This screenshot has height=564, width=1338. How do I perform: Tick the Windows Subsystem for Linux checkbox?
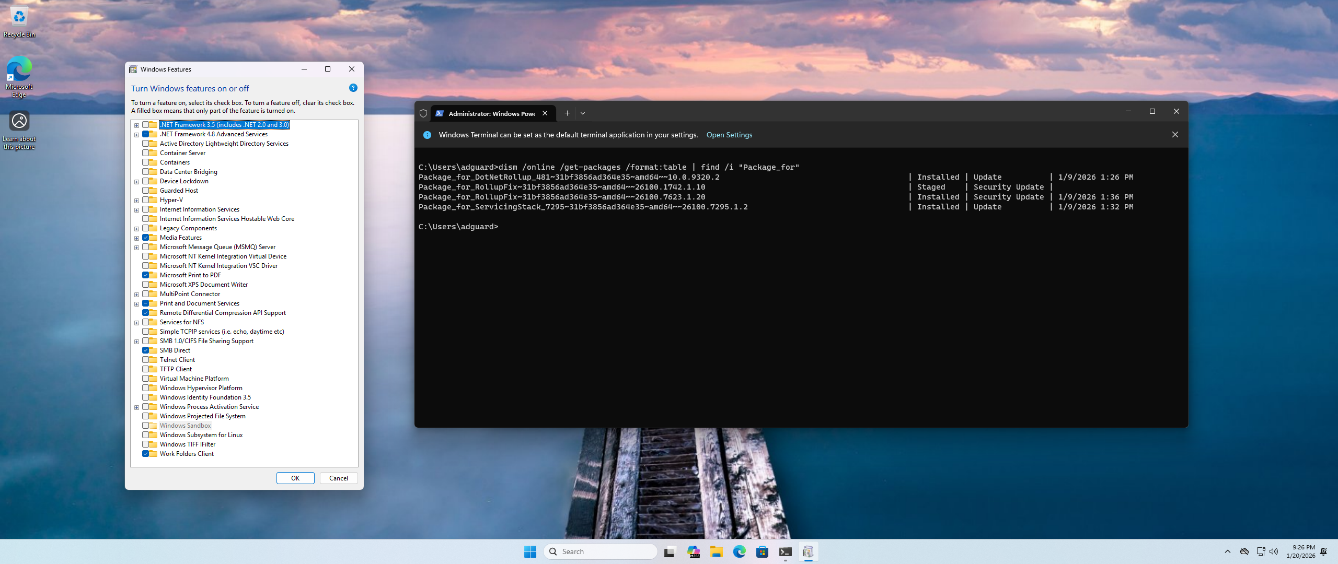click(x=146, y=435)
